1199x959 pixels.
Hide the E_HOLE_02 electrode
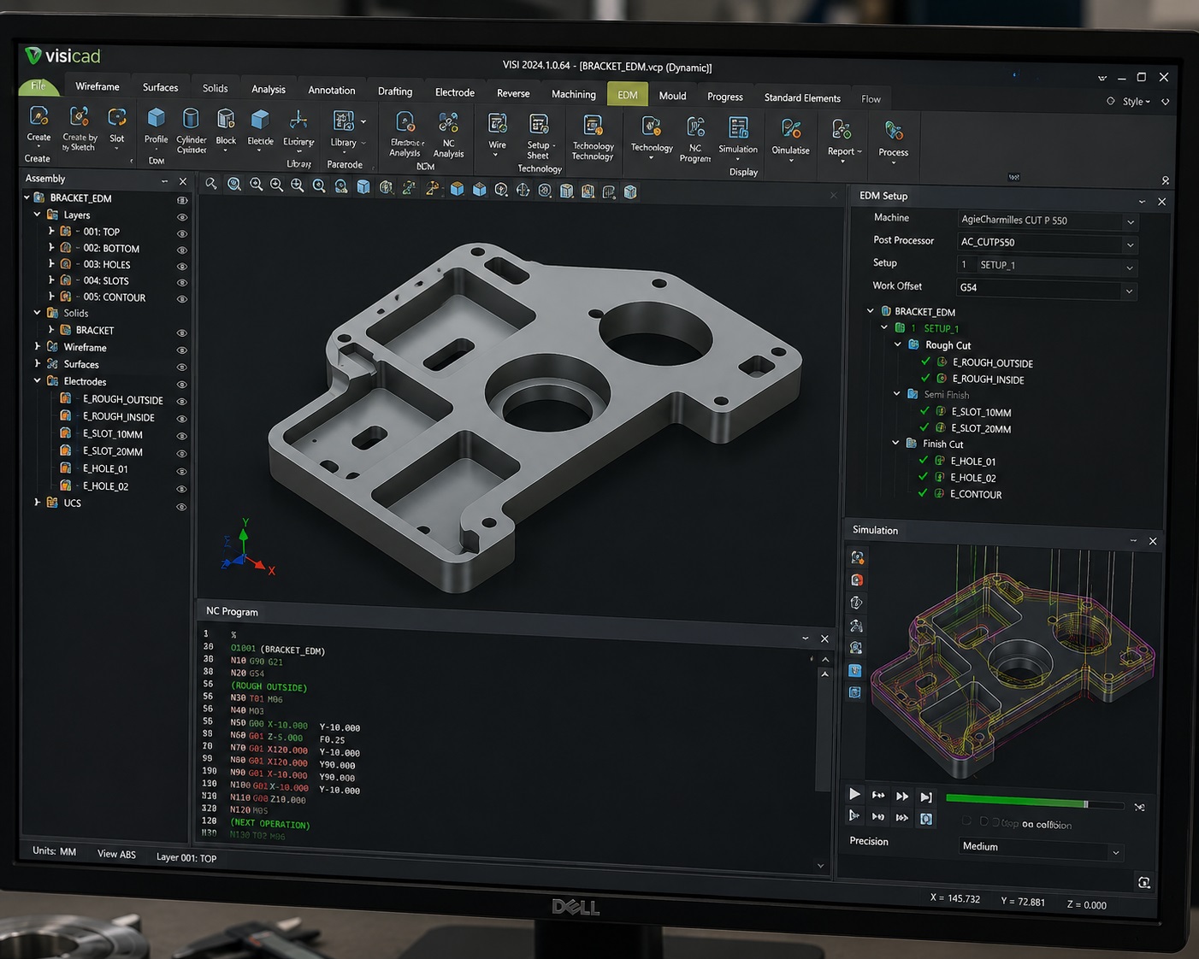[181, 489]
